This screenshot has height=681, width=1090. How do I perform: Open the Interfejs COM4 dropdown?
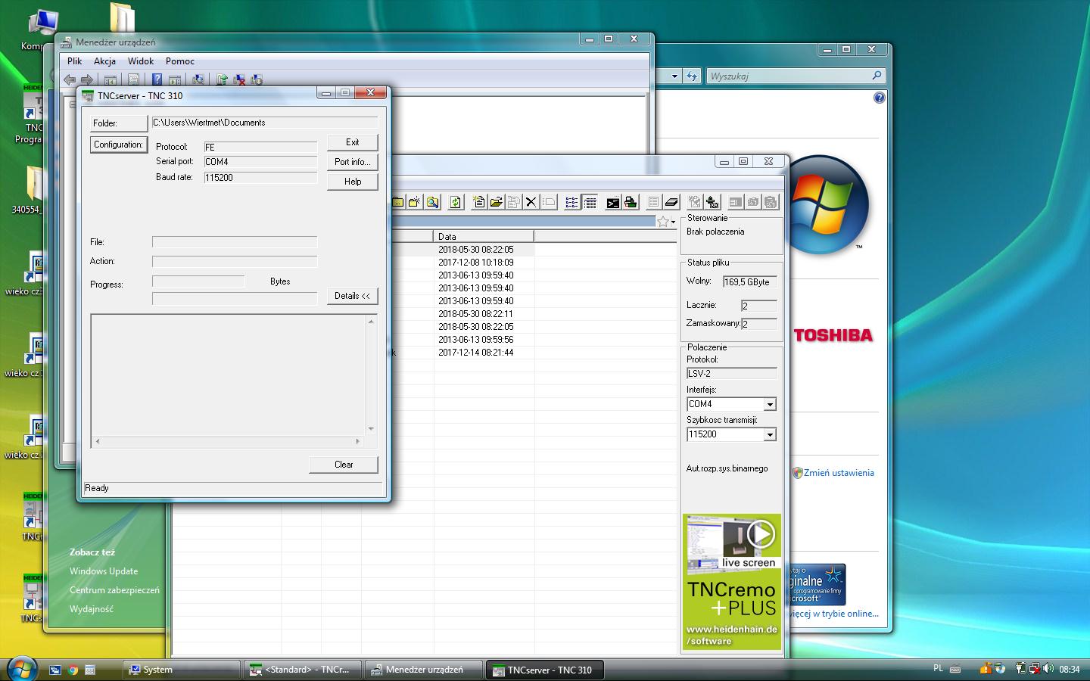click(x=770, y=404)
